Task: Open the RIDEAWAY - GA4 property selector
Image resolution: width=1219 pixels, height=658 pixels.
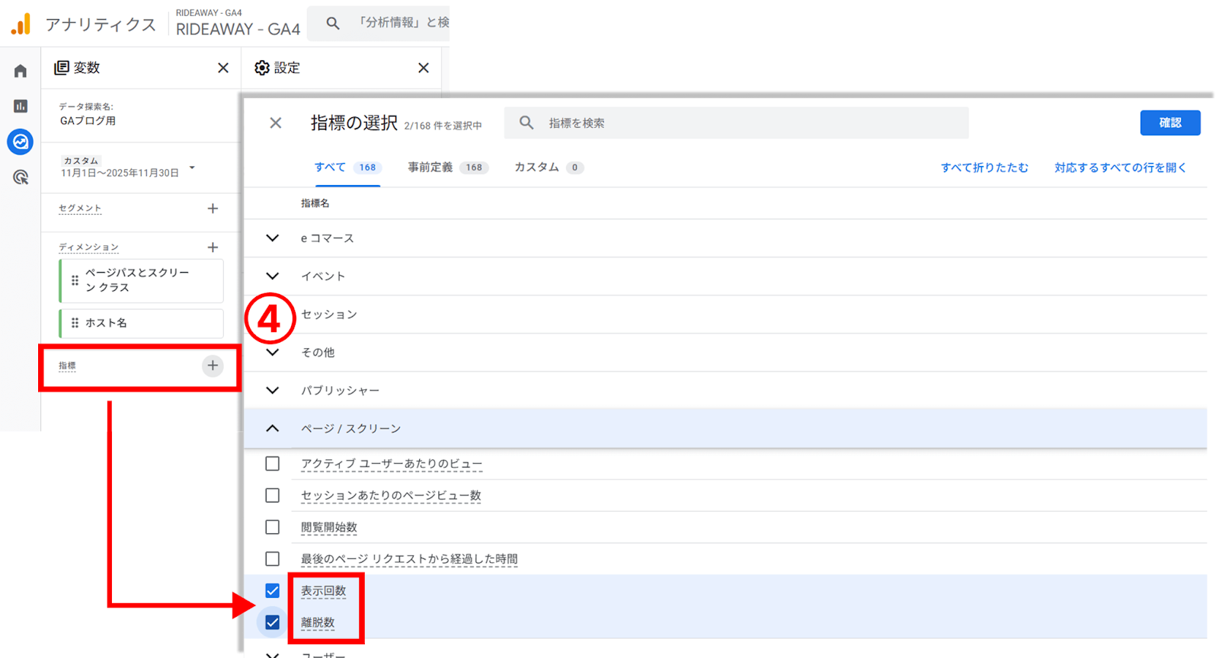Action: pos(238,23)
